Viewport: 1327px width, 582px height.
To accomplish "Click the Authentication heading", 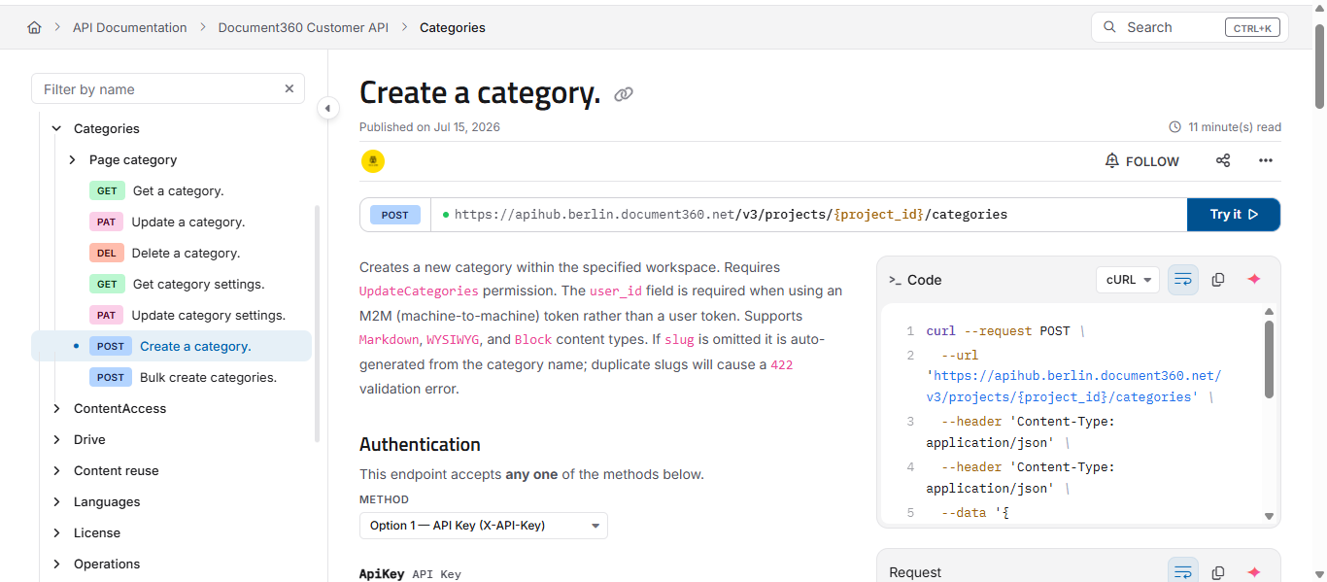I will point(420,444).
